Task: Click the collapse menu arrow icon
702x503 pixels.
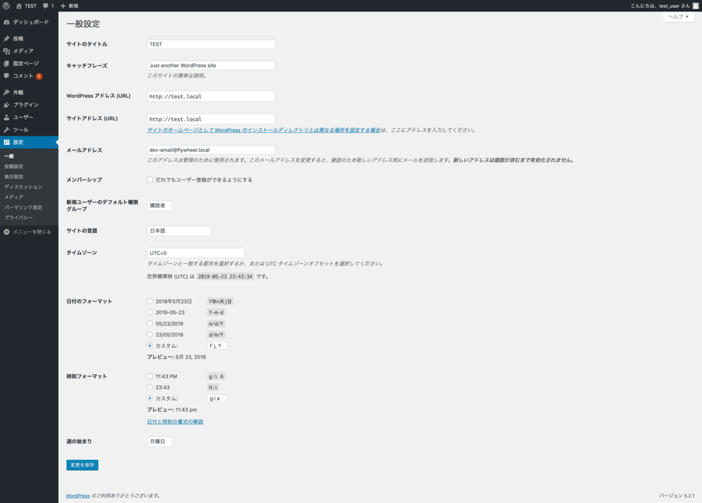Action: 6,232
